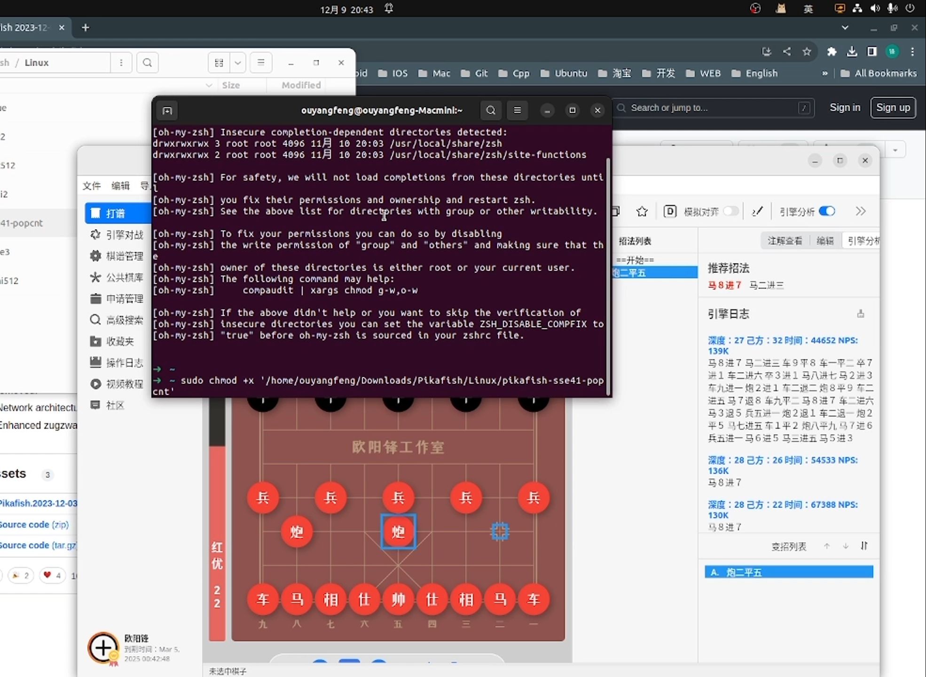Click the 社区 link in sidebar
Screen dimensions: 926x677
(114, 405)
